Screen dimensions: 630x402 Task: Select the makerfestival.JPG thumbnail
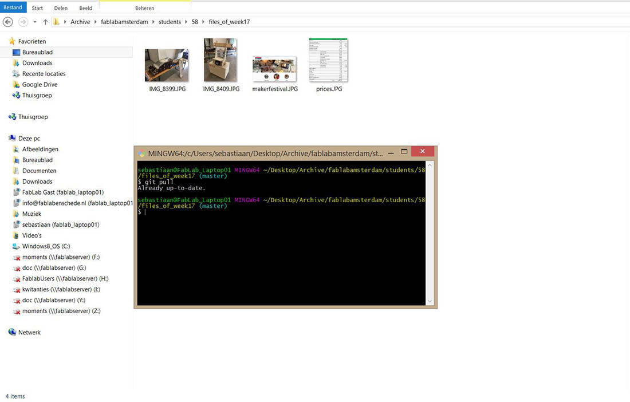tap(274, 69)
